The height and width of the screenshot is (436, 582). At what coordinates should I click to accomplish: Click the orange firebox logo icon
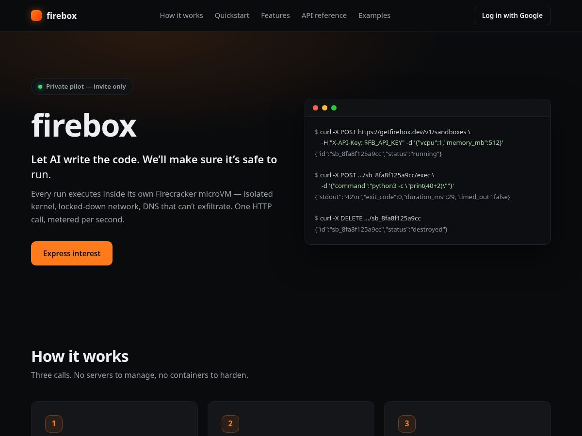pyautogui.click(x=36, y=16)
